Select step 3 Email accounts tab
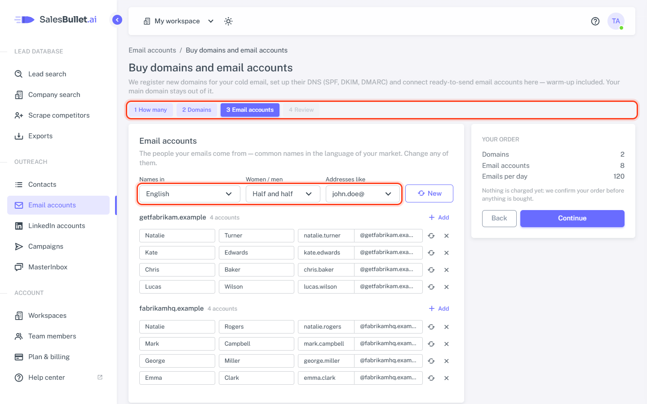This screenshot has height=404, width=647. (250, 110)
